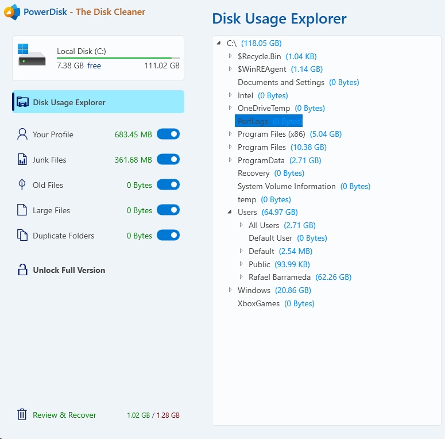Disable the Old Files switch
The image size is (445, 439).
click(168, 184)
